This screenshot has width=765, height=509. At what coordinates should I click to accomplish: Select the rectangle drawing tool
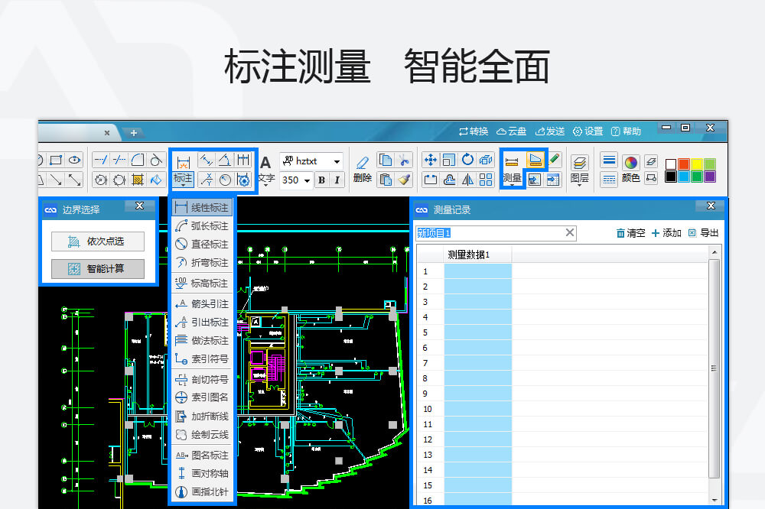coord(56,160)
